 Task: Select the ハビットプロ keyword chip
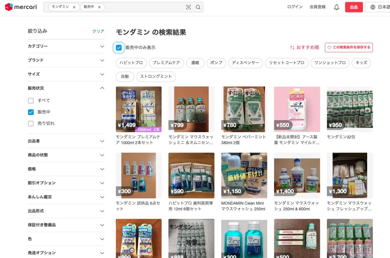pyautogui.click(x=131, y=63)
